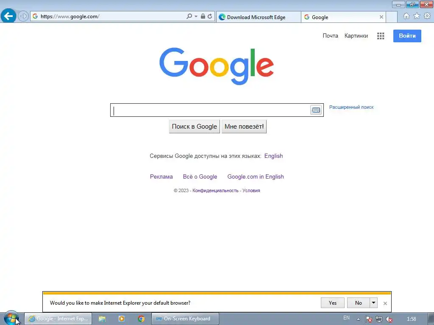Switch to Download Microsoft Edge tab
The width and height of the screenshot is (434, 325).
pyautogui.click(x=259, y=17)
